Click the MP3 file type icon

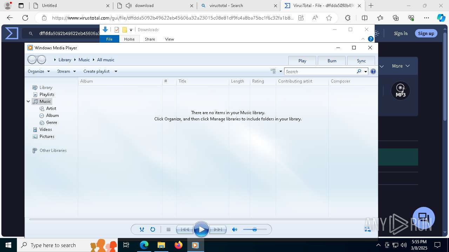[x=401, y=91]
